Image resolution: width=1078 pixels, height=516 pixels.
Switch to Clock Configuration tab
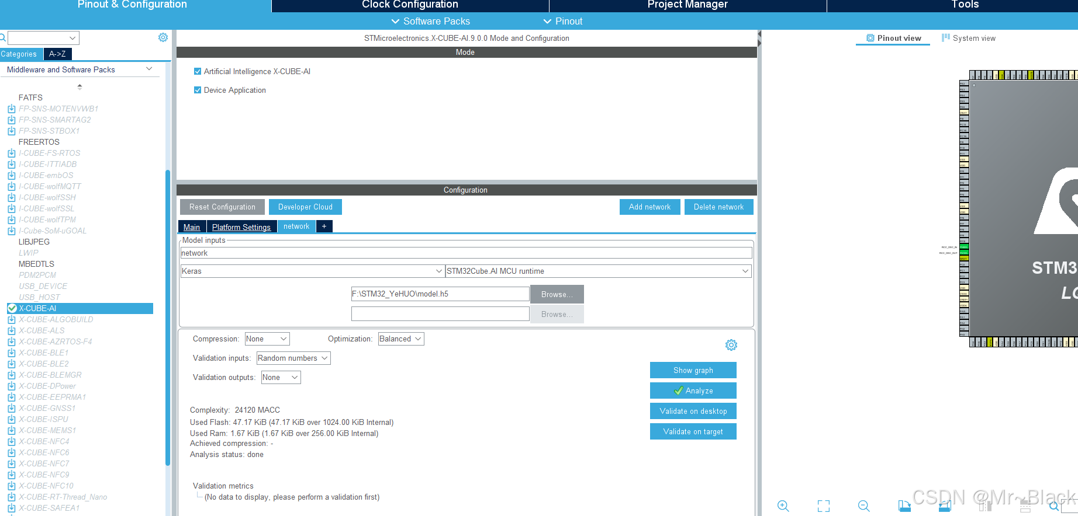[410, 5]
